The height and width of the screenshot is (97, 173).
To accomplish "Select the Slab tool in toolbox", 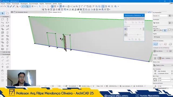I will [x=7, y=23].
